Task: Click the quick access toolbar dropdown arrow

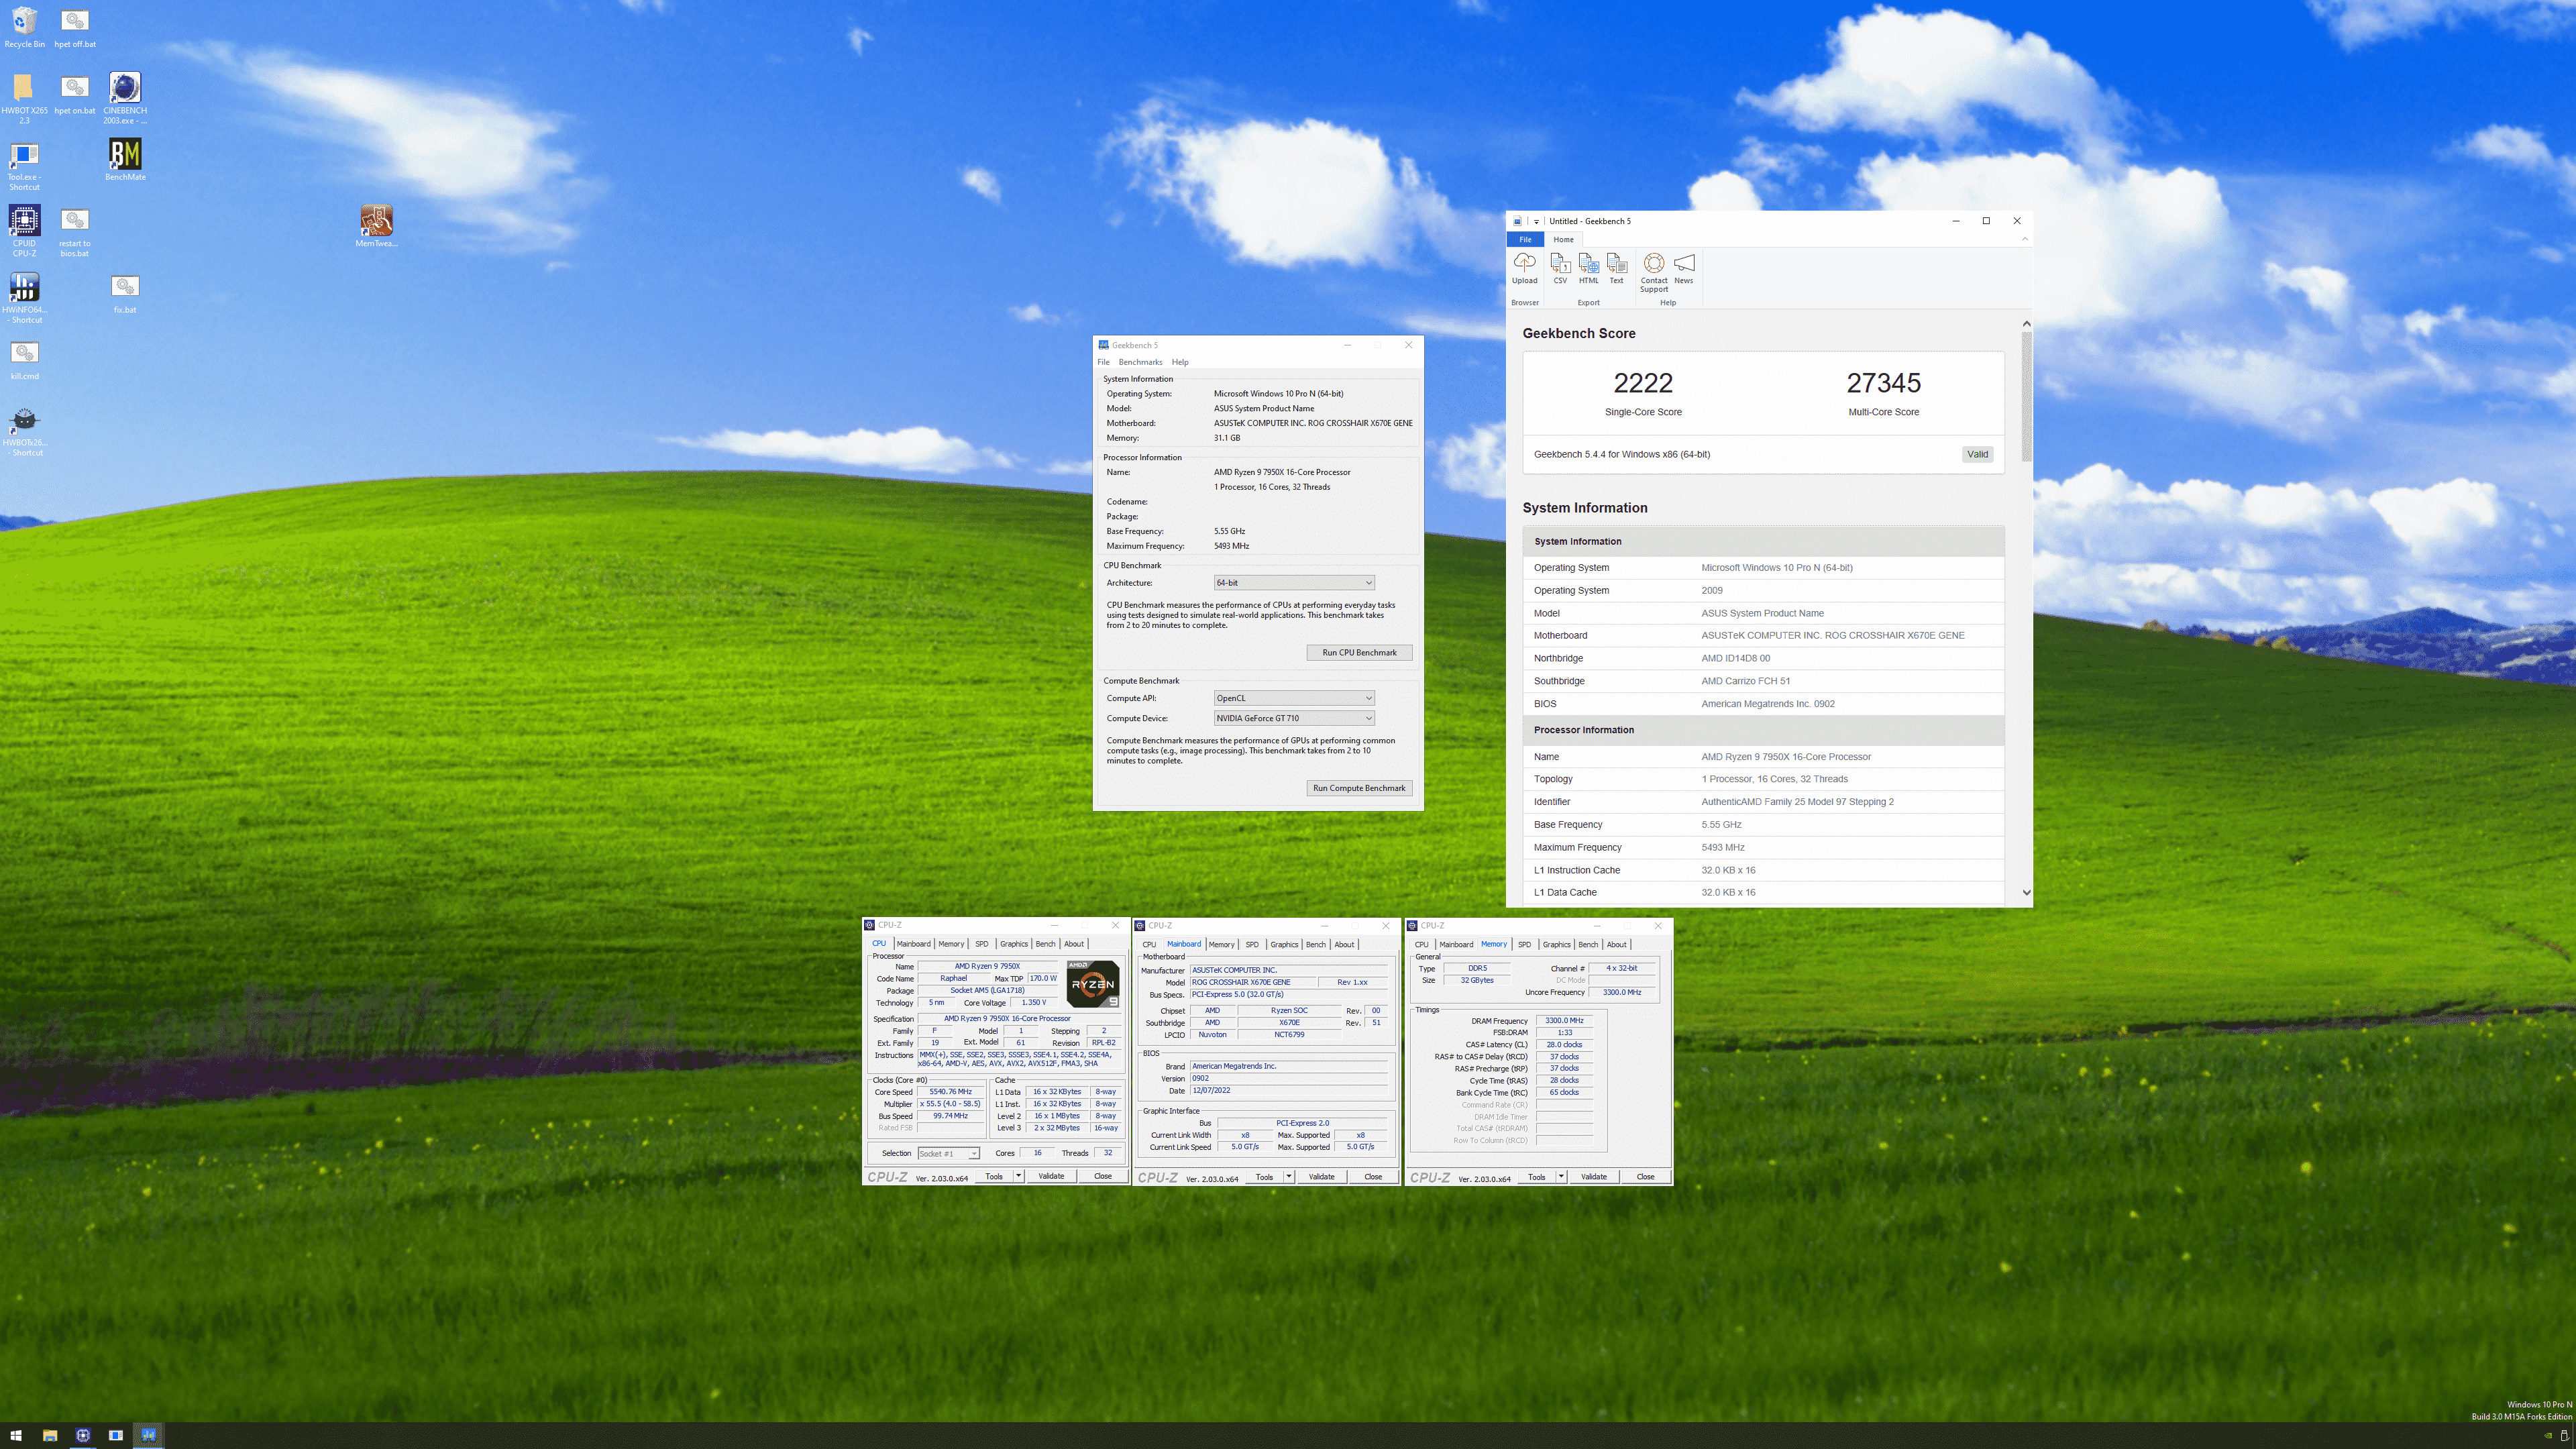Action: point(1536,221)
